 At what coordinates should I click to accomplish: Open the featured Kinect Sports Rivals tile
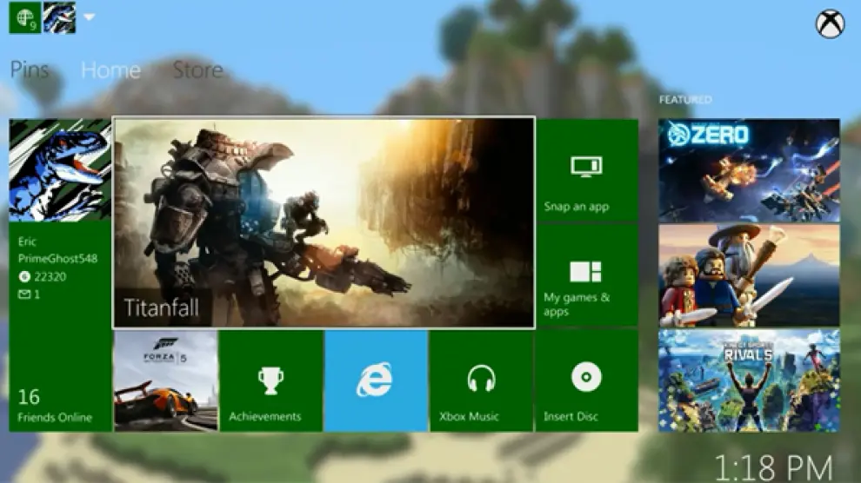tap(749, 380)
